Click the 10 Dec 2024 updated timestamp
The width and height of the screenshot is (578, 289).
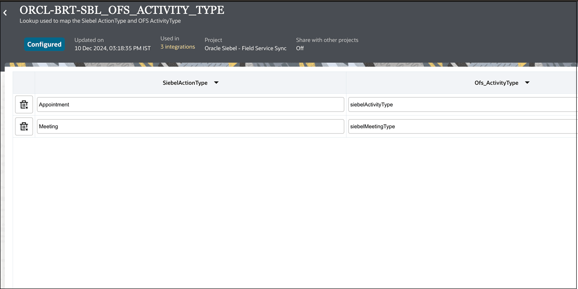pos(113,48)
